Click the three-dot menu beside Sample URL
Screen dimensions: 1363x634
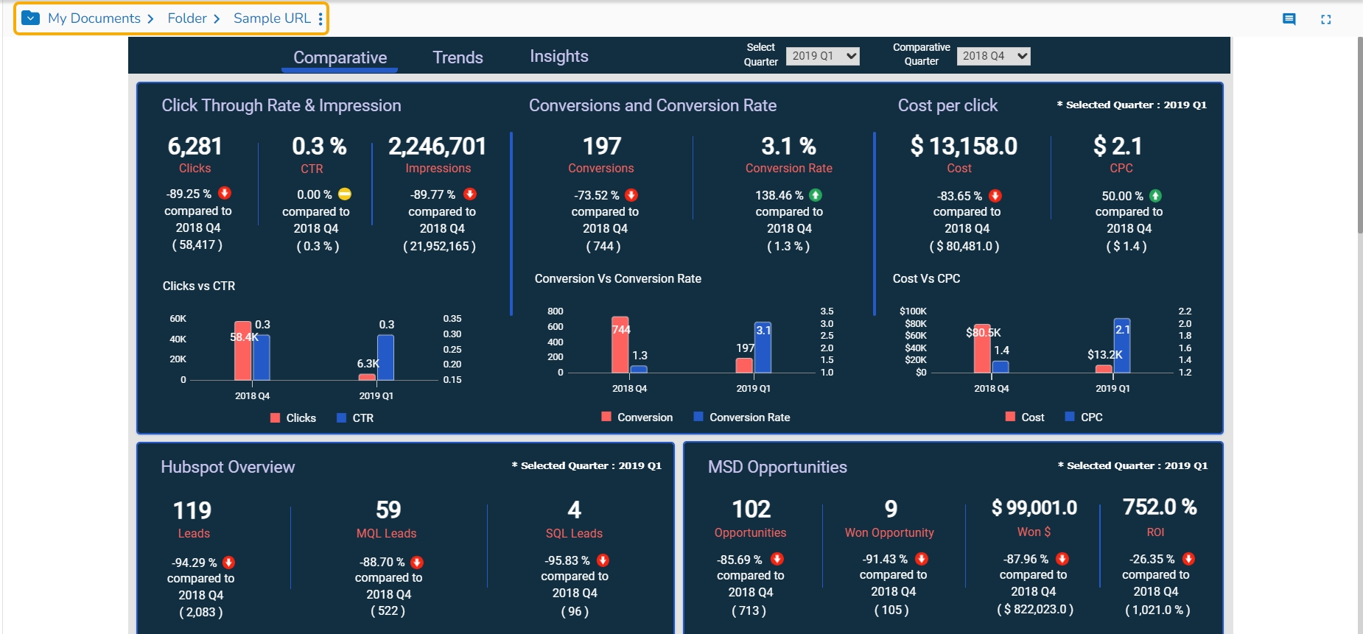pyautogui.click(x=320, y=19)
